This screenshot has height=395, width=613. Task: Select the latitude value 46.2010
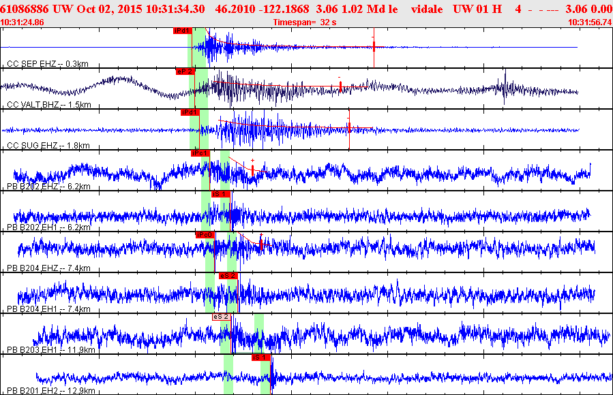235,9
